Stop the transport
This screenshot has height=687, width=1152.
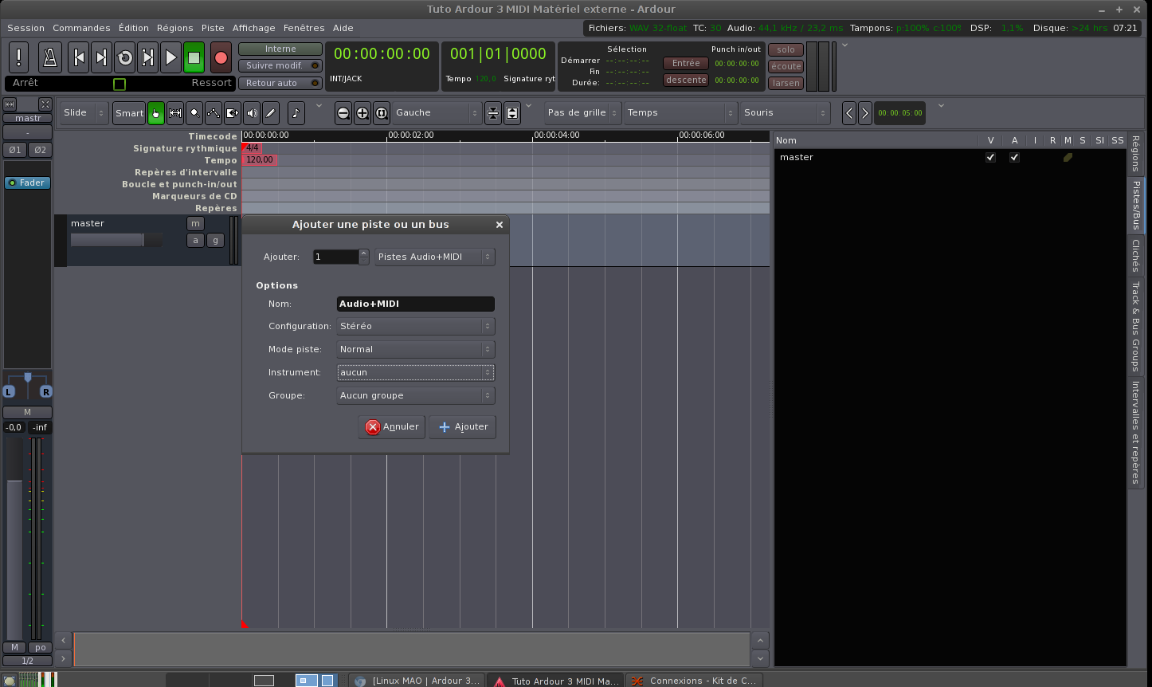click(x=194, y=57)
